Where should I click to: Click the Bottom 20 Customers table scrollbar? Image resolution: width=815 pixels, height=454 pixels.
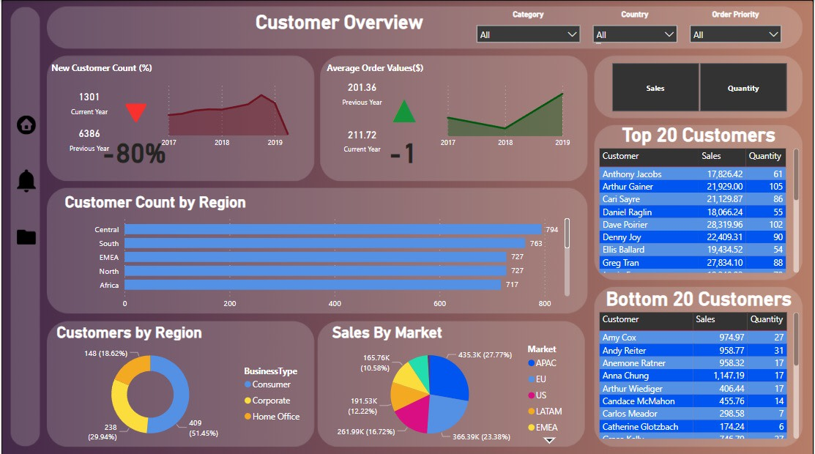[796, 340]
